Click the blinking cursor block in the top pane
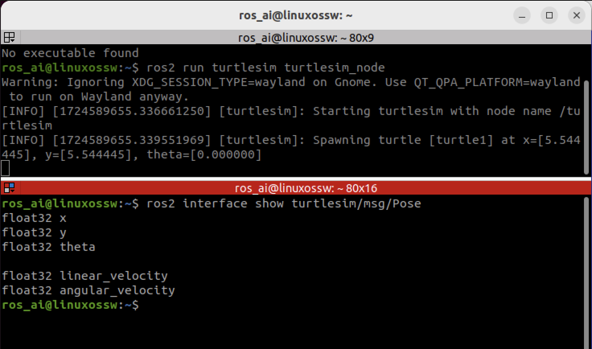592x349 pixels. [4, 168]
